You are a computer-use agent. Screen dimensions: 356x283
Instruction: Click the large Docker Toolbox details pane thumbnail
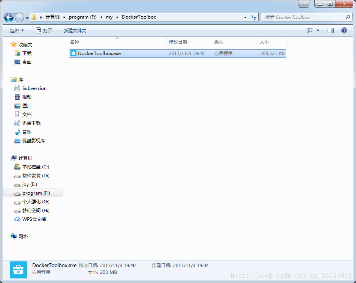pyautogui.click(x=19, y=270)
